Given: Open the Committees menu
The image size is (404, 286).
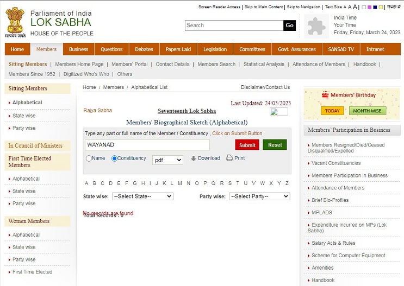Looking at the screenshot, I should tap(252, 49).
